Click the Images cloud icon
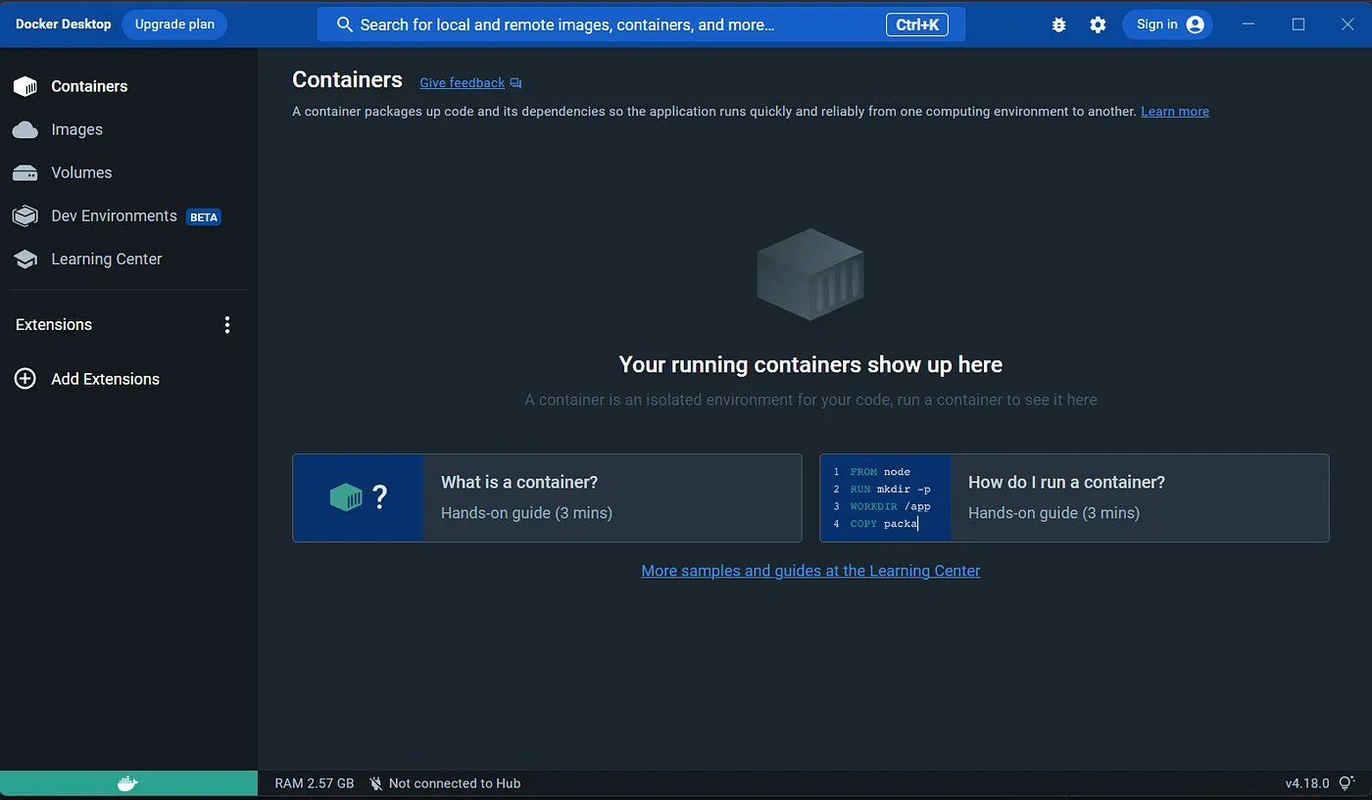This screenshot has width=1372, height=800. click(25, 129)
